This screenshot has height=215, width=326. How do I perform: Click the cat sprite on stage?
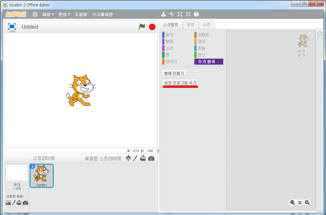pos(81,91)
